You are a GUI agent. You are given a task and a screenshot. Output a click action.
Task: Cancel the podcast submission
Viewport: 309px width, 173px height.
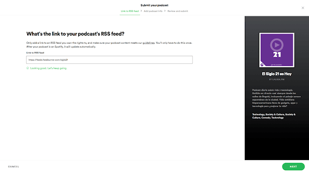pos(14,167)
